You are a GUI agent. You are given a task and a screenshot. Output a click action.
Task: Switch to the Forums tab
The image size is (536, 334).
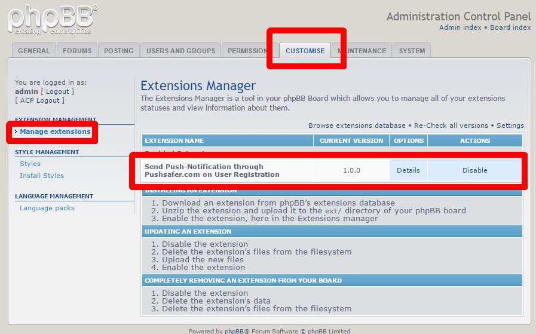pyautogui.click(x=77, y=51)
